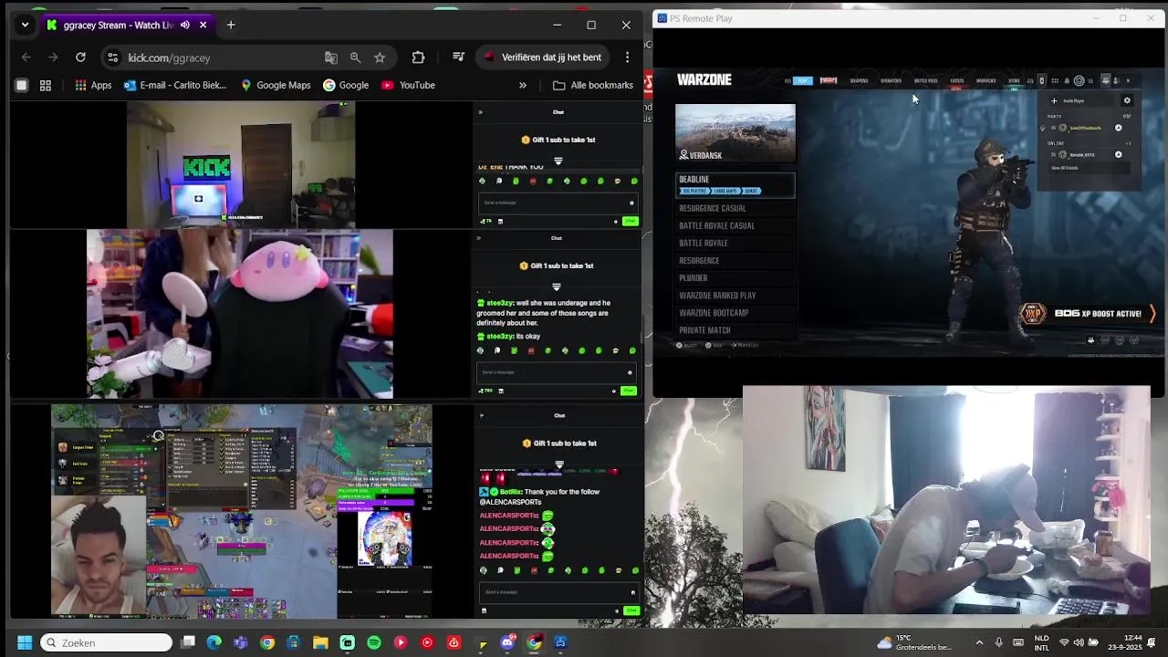Viewport: 1168px width, 657px height.
Task: Open emoji picker in top chat input
Action: (631, 203)
